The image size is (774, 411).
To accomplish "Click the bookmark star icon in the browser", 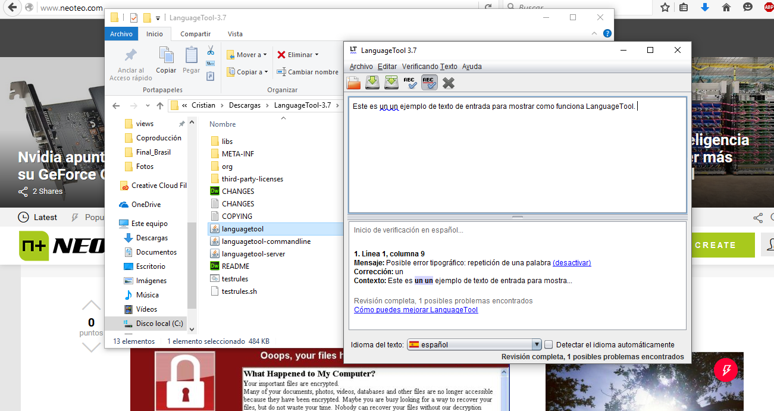I will [665, 7].
